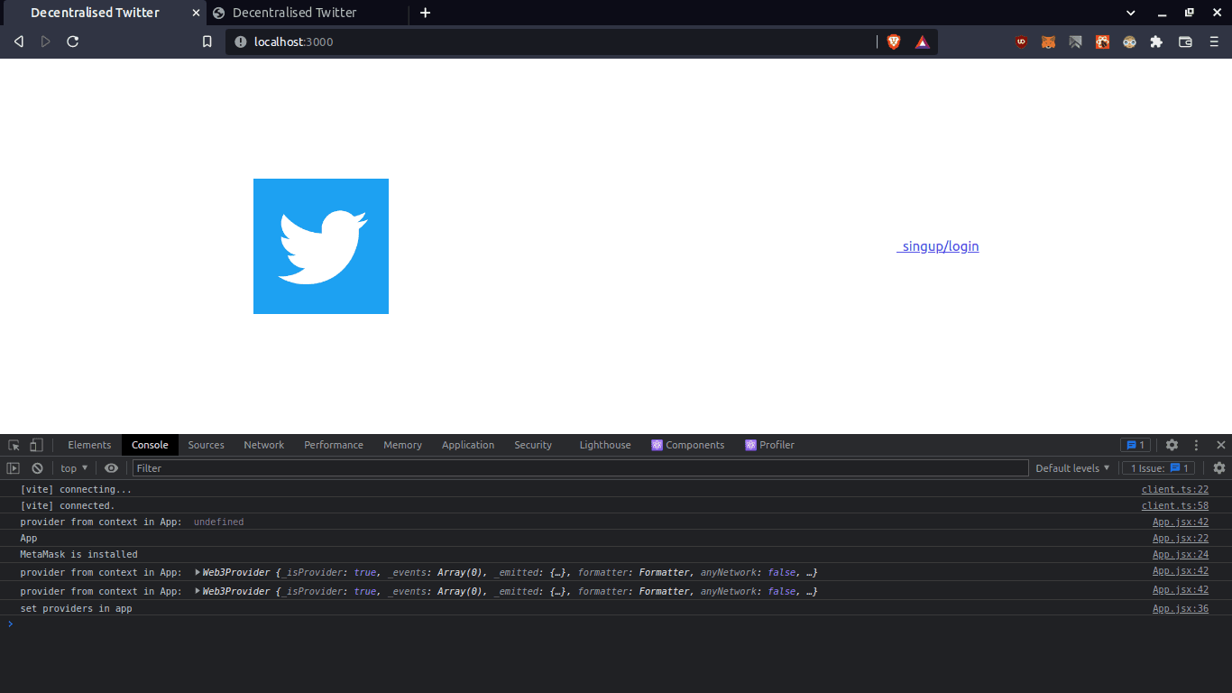Open the App.jsx:42 link on the undefined log row
This screenshot has height=693, width=1232.
pyautogui.click(x=1180, y=522)
